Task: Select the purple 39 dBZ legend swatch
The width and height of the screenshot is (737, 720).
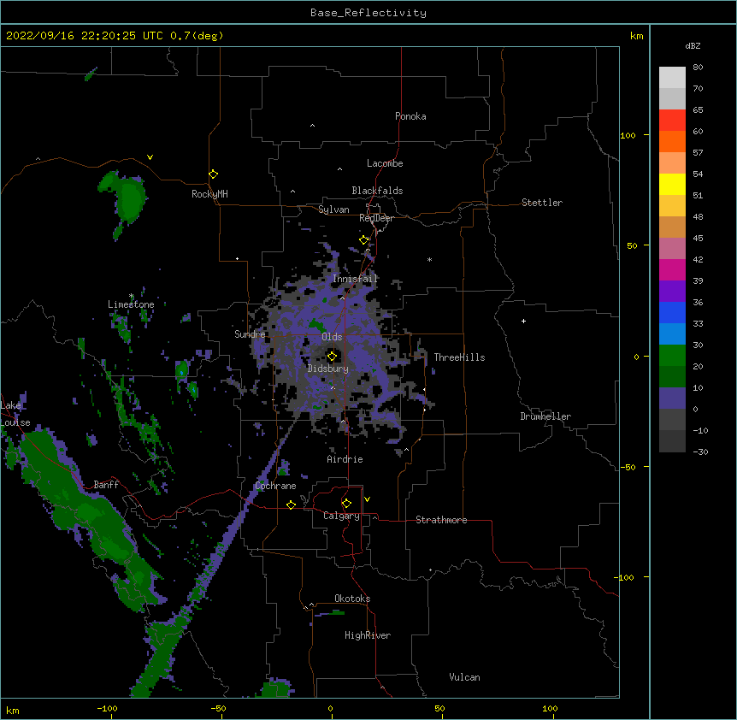Action: coord(672,292)
